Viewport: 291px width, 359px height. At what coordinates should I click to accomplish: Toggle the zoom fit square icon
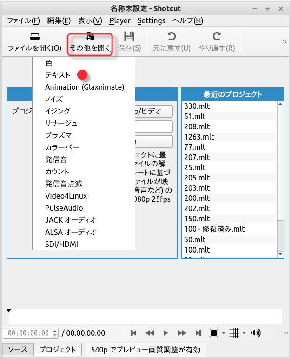pyautogui.click(x=214, y=333)
